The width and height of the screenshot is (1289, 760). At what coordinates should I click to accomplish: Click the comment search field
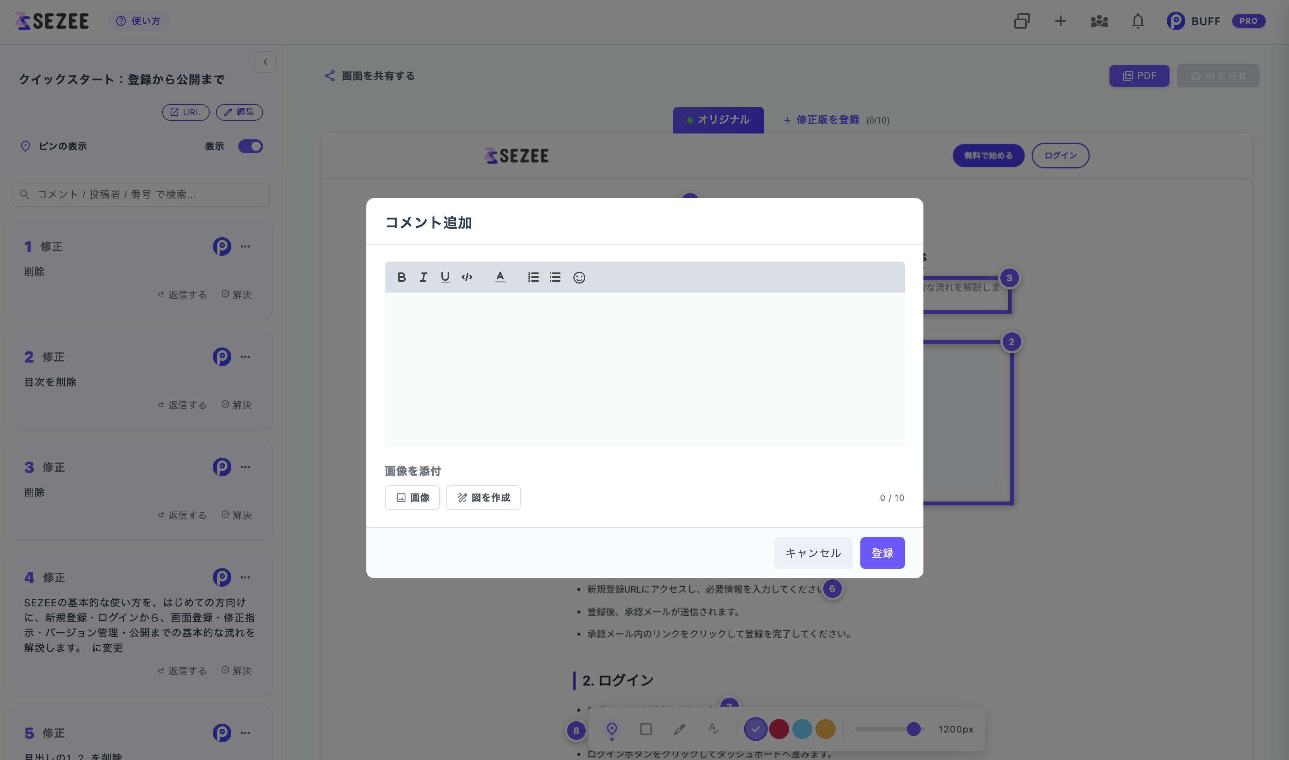point(141,195)
